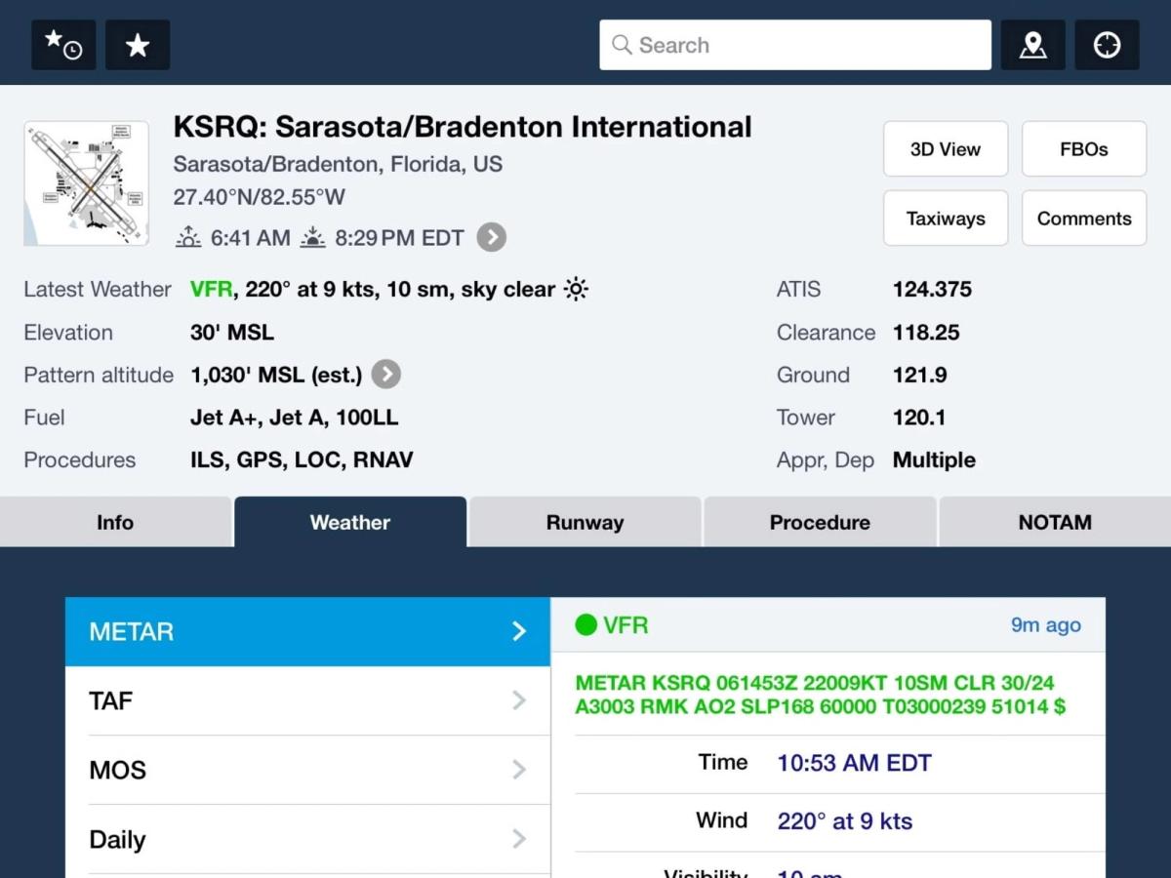Switch to the Procedure tab
This screenshot has height=878, width=1171.
point(820,522)
